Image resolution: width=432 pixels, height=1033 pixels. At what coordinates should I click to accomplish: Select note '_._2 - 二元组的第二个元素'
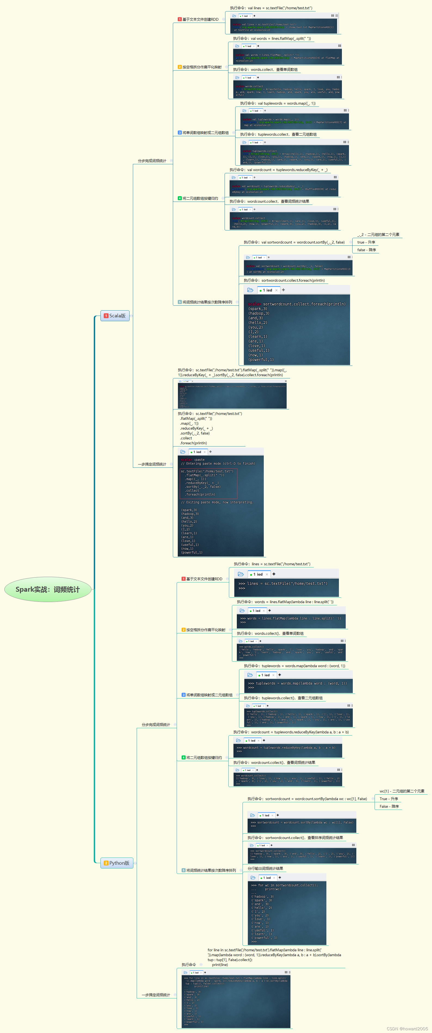click(378, 235)
